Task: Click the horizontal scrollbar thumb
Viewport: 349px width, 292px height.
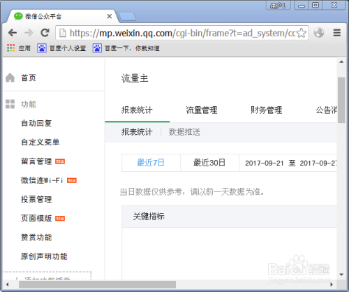Action: coord(97,284)
